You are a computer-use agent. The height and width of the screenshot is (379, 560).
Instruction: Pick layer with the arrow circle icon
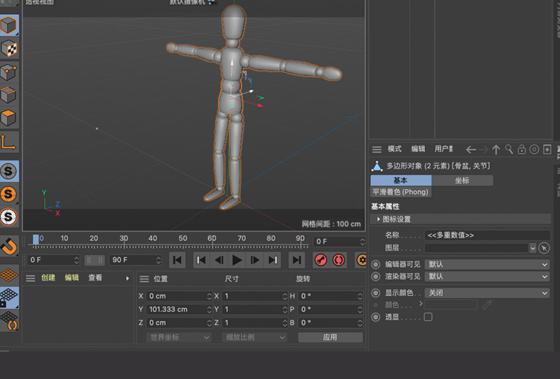tap(544, 248)
